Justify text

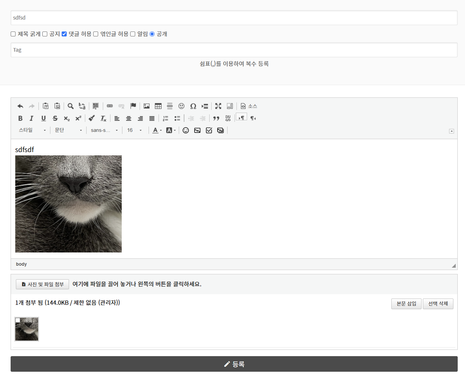tap(152, 118)
